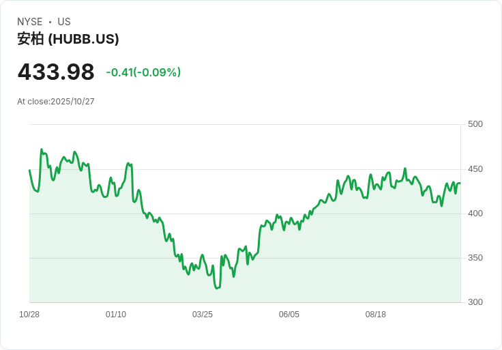The image size is (502, 350).
Task: Click the highest peak of the price line
Action: tap(42, 149)
